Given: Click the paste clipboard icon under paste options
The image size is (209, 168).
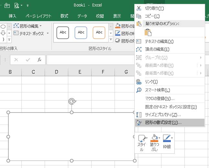Looking at the screenshot, I should [148, 32].
